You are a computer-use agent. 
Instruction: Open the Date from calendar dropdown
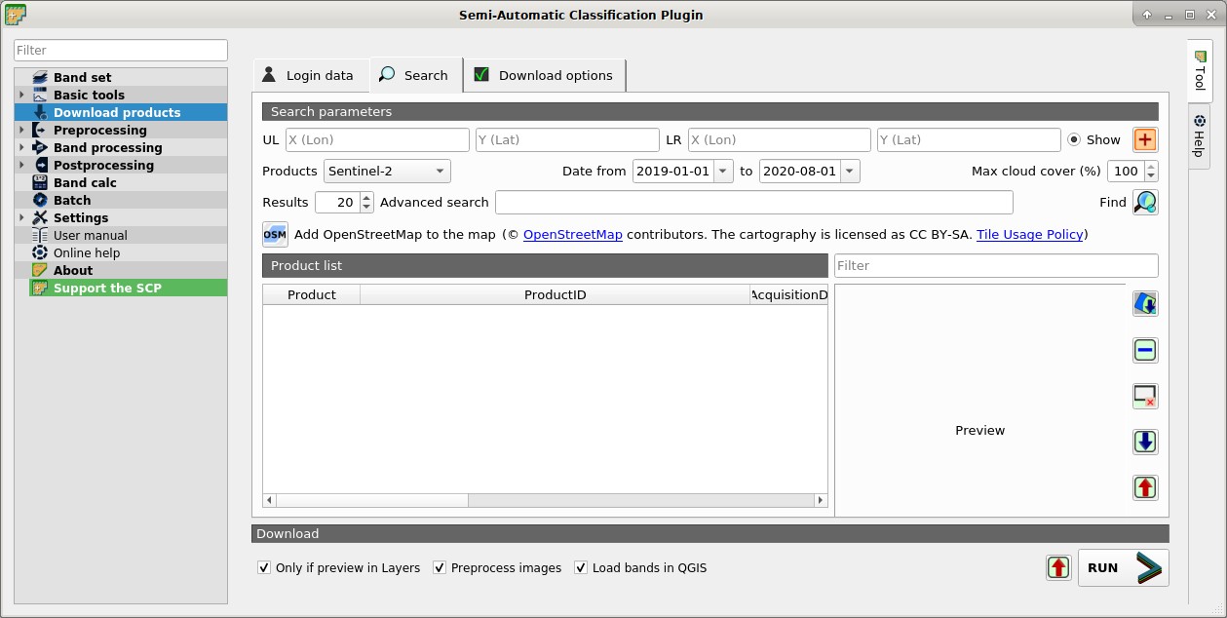click(723, 171)
